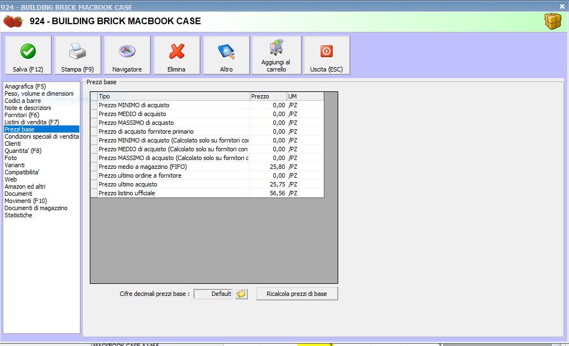
Task: Show the Foto section
Action: coord(10,158)
